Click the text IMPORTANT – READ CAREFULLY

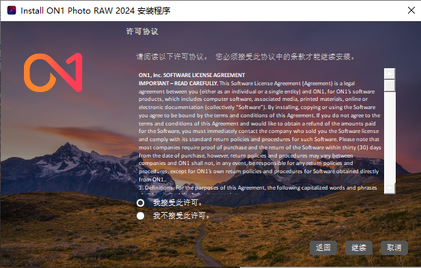tap(178, 83)
